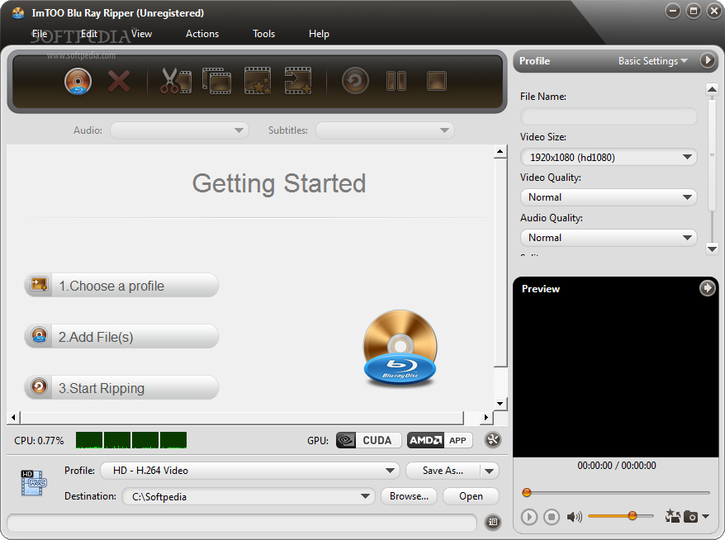
Task: Open the Help menu
Action: 319,34
